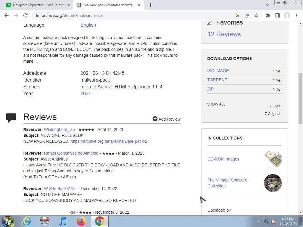Open the WinRAR-style taskbar icon

point(45,221)
